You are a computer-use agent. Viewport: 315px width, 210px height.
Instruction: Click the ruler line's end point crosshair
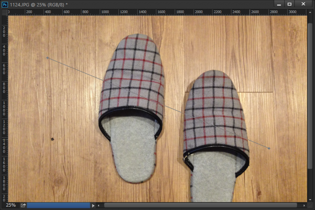coord(269,148)
